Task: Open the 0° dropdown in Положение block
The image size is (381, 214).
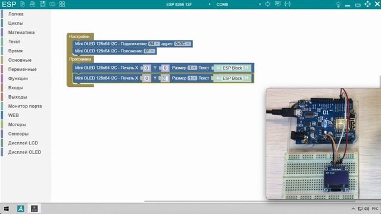Action: point(149,51)
